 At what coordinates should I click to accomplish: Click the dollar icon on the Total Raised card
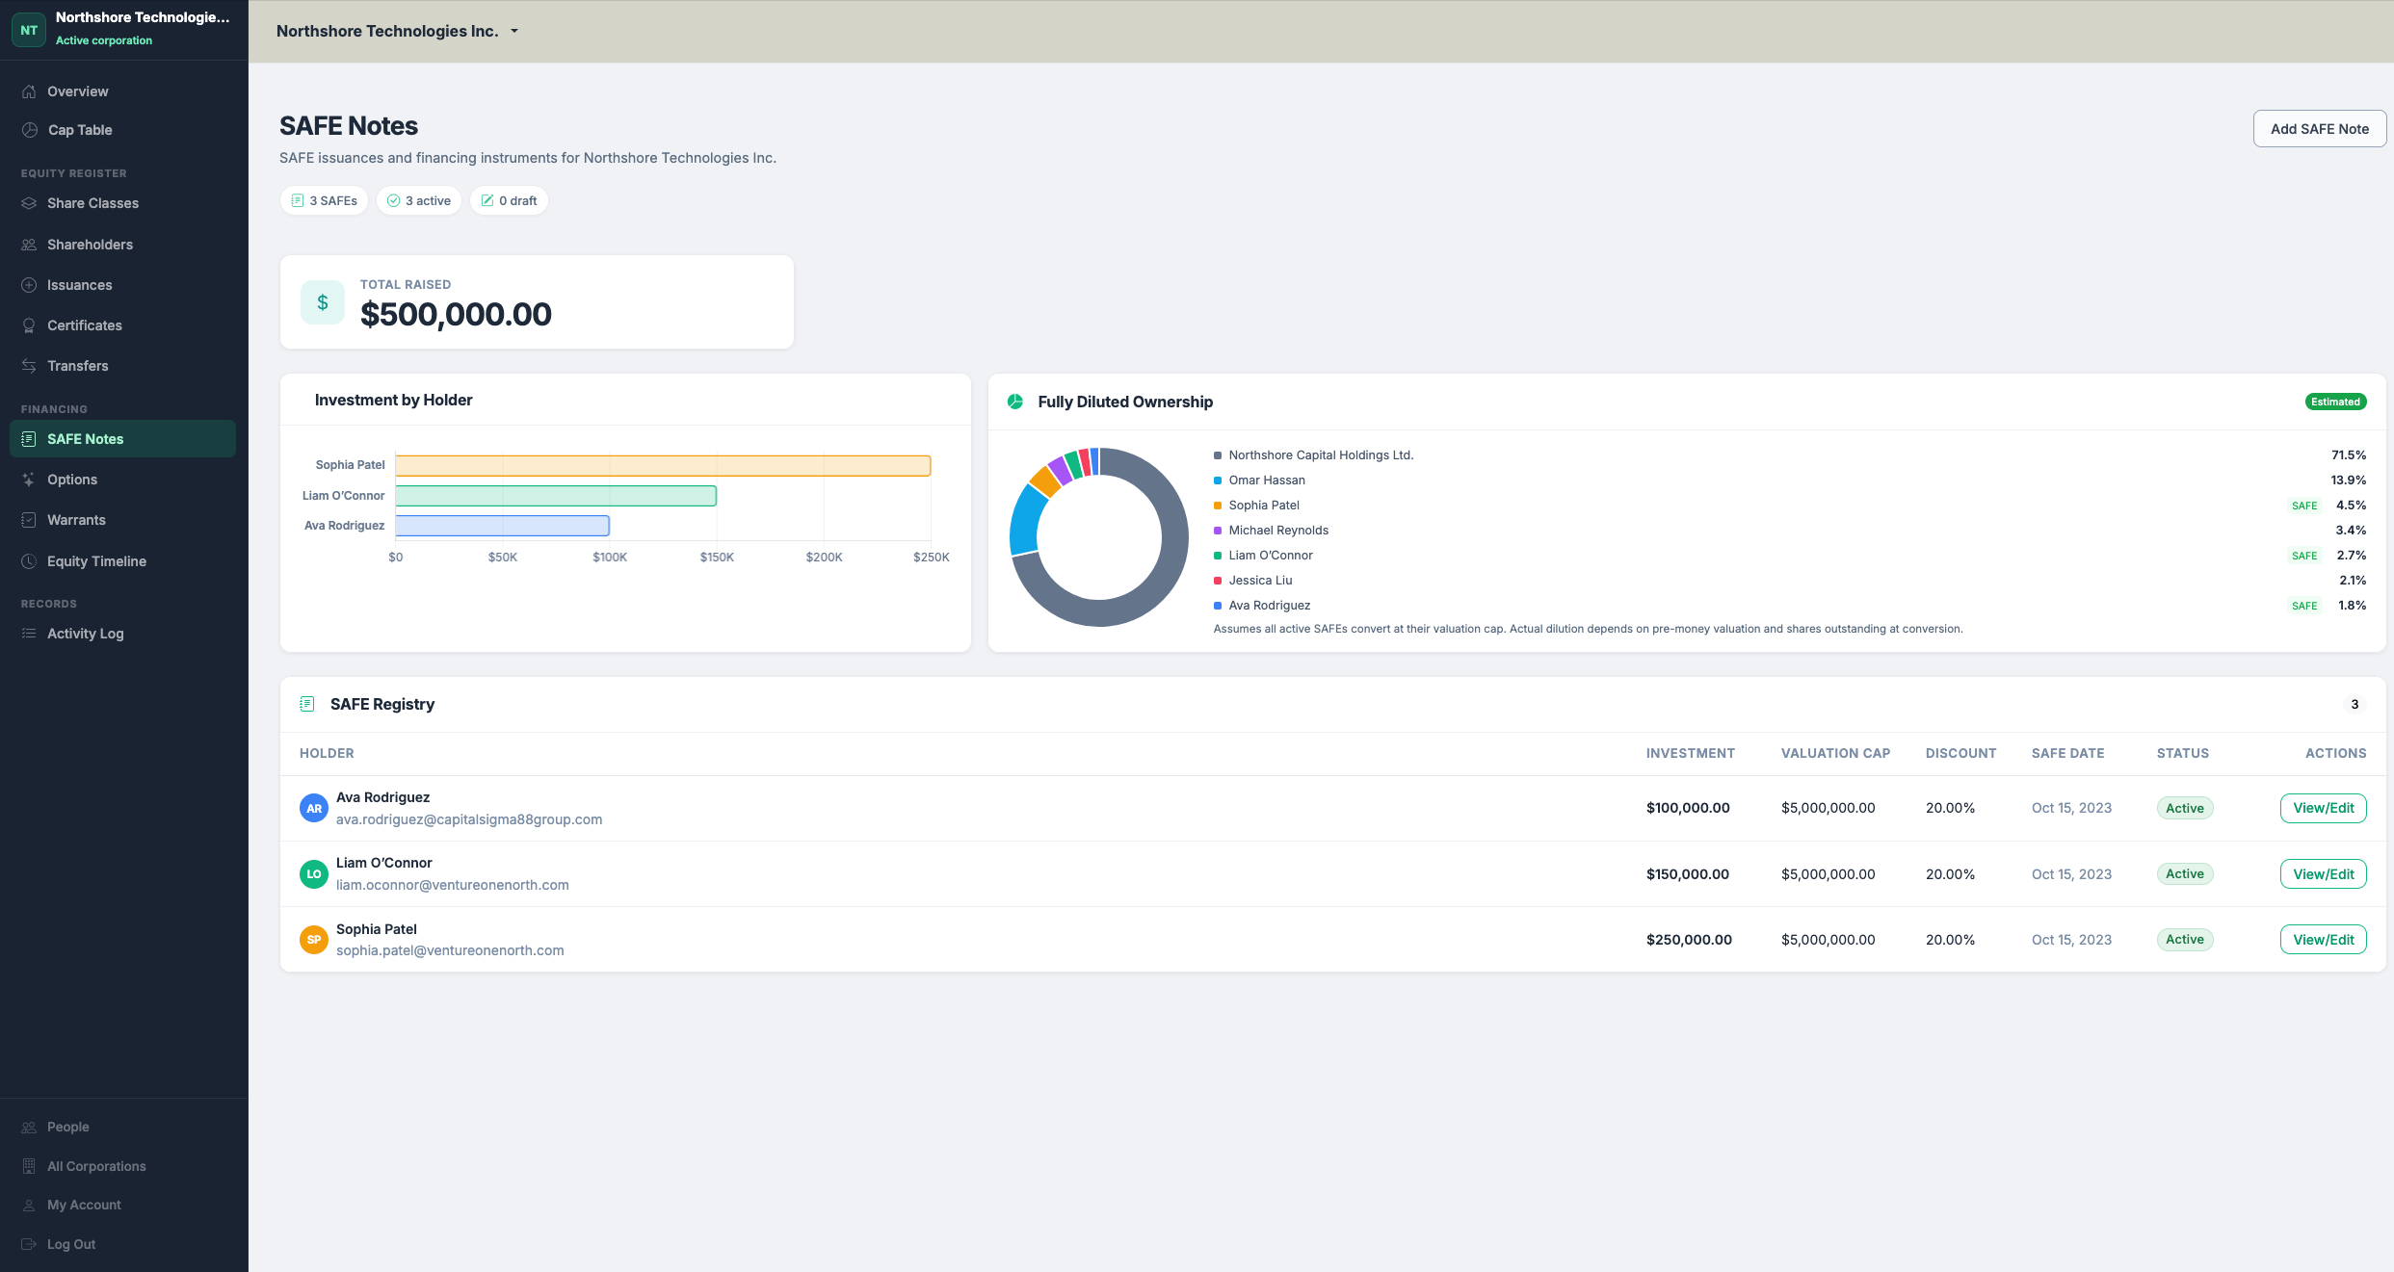[x=322, y=301]
